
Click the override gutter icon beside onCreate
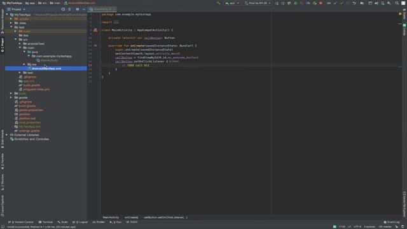click(x=95, y=46)
